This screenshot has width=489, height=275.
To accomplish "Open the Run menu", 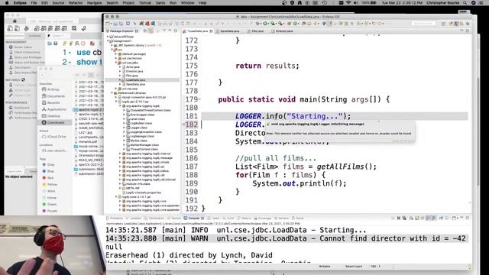I will 173,3.
